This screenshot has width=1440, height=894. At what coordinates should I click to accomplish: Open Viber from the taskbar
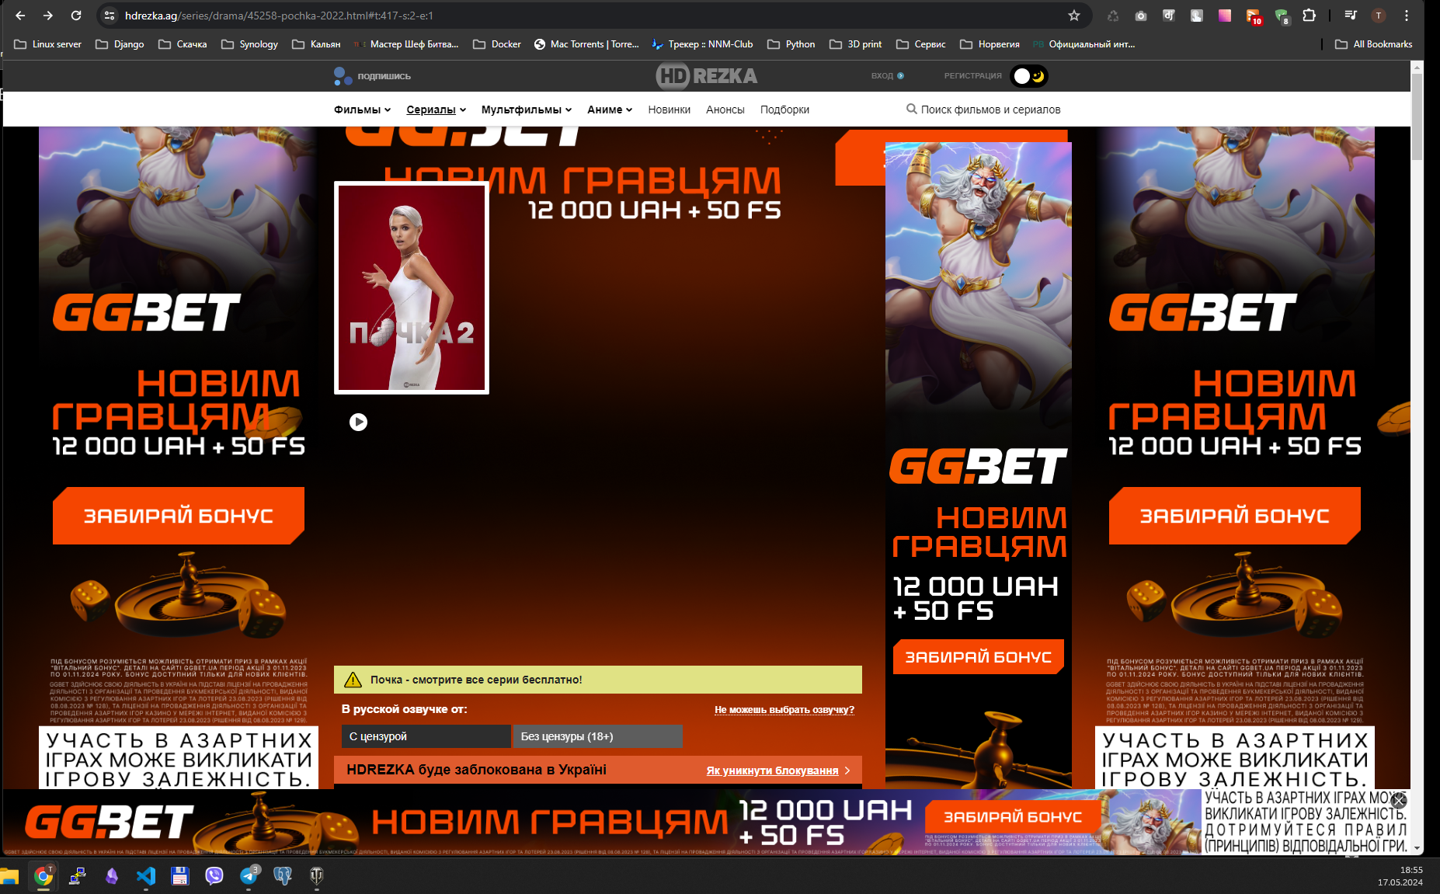click(215, 876)
